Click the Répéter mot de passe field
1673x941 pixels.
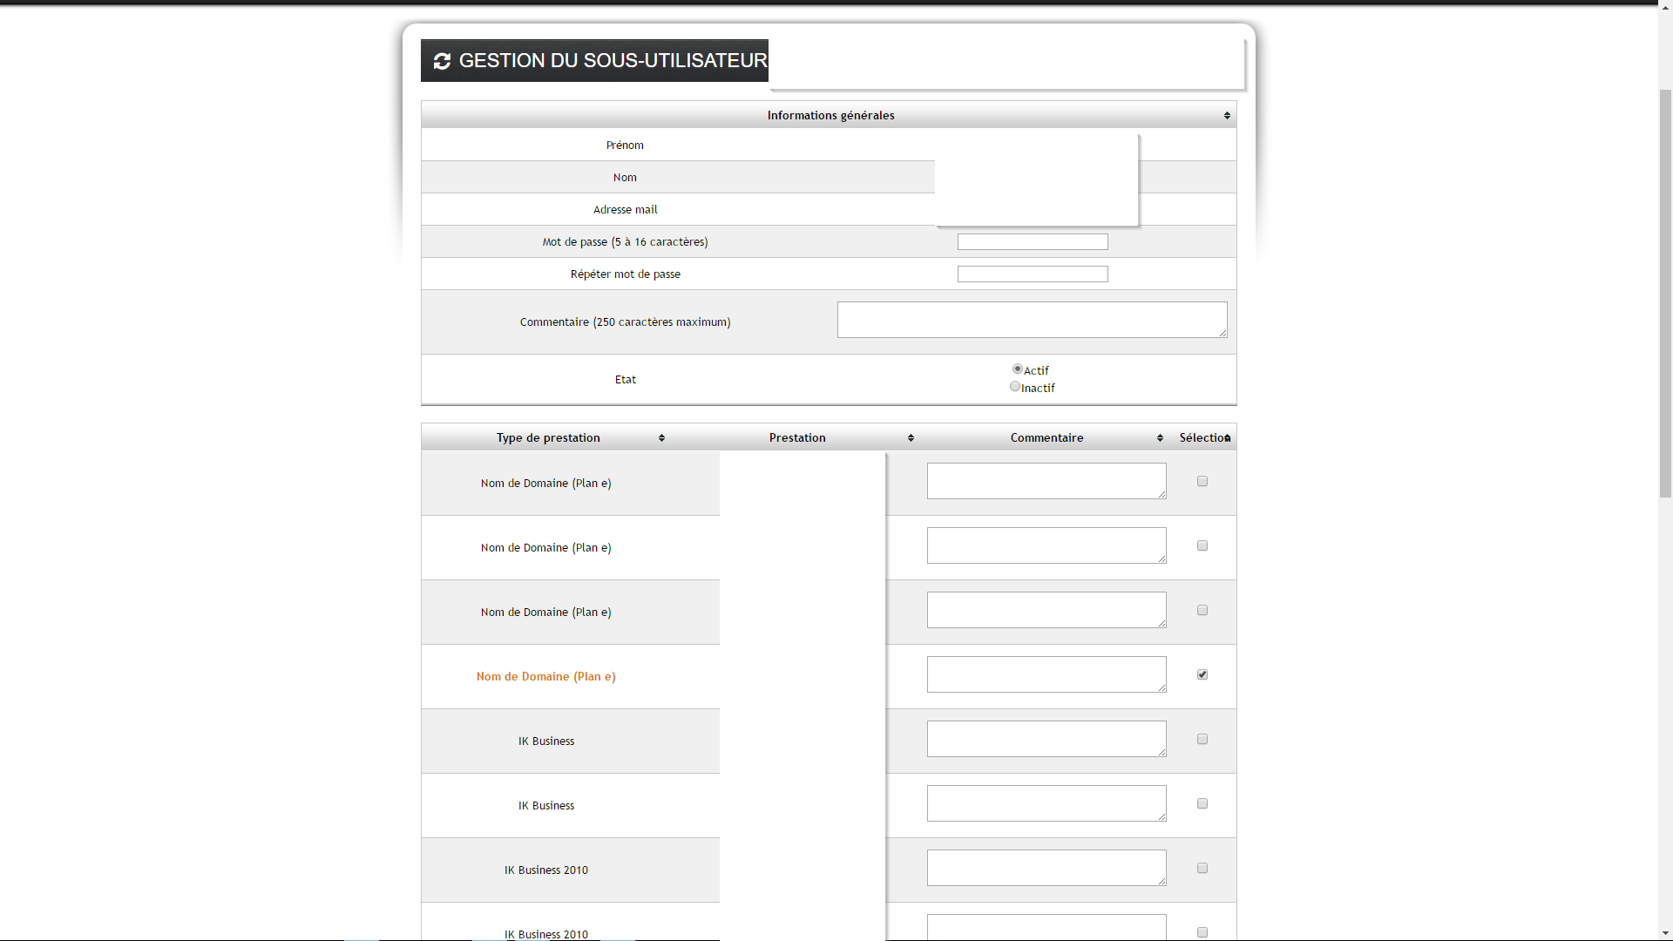tap(1033, 274)
